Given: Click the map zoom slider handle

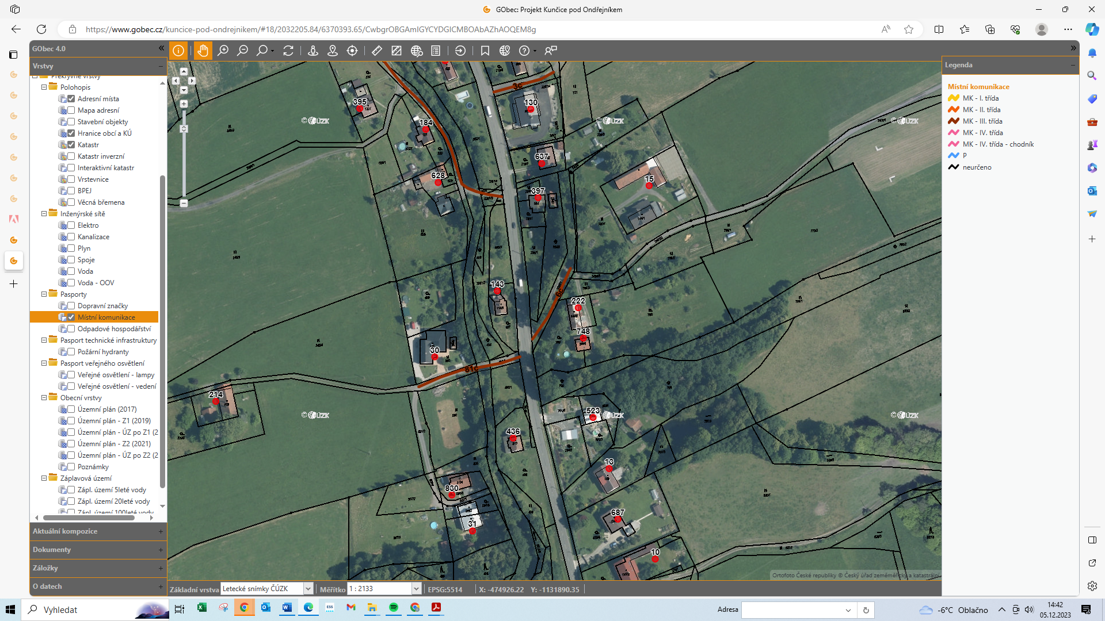Looking at the screenshot, I should pos(184,129).
